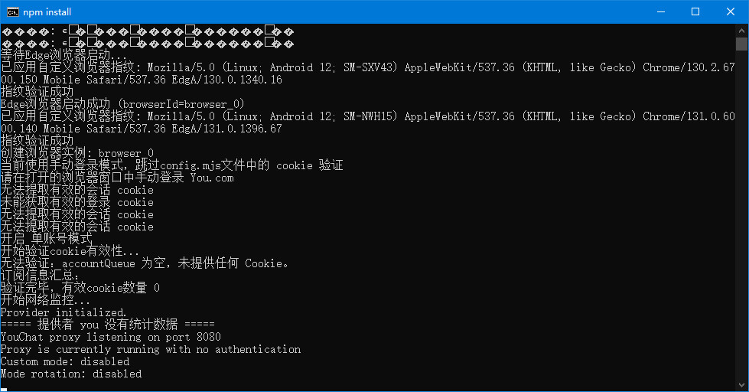Click the scrollbar track below the thumb
Viewport: 749px width, 392px height.
(x=741, y=230)
